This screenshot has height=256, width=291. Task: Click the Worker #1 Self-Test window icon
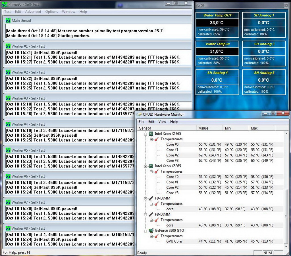[x=8, y=46]
